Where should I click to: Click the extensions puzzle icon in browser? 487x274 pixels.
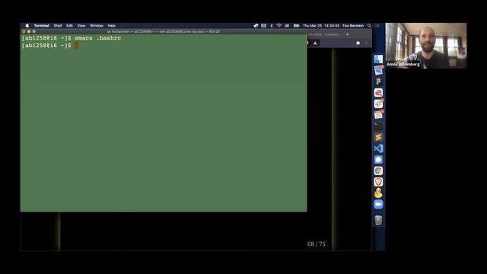coord(358,43)
